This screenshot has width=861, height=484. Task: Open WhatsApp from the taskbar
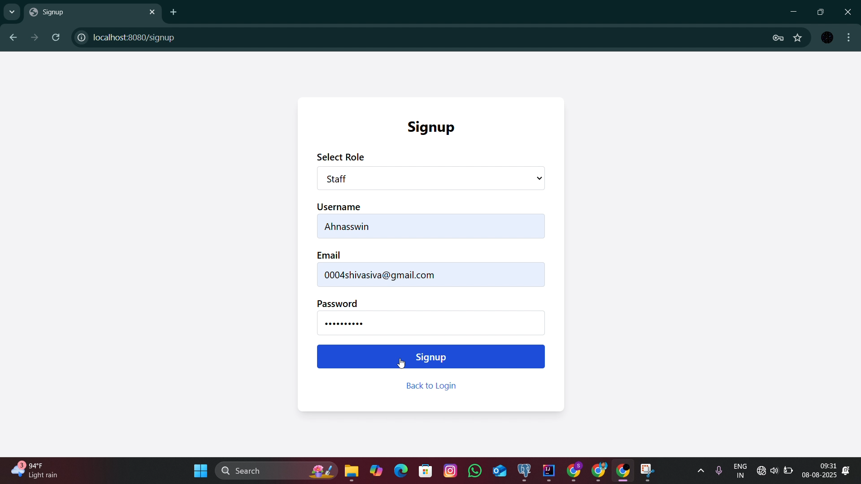pos(475,471)
